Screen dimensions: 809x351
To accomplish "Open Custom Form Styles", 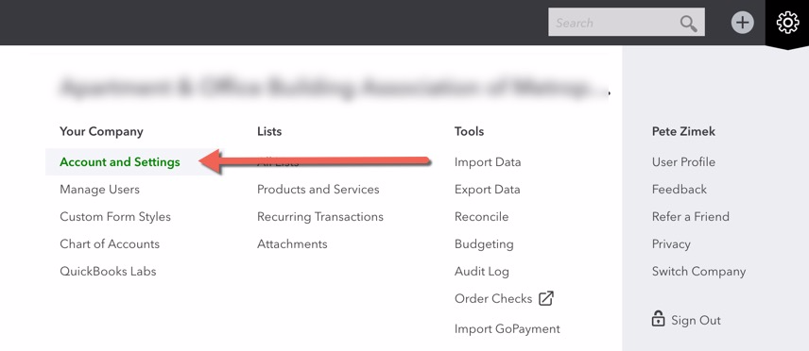I will (x=115, y=216).
